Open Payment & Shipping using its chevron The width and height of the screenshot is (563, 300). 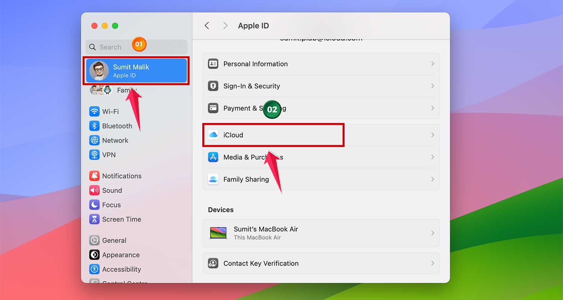pos(432,108)
